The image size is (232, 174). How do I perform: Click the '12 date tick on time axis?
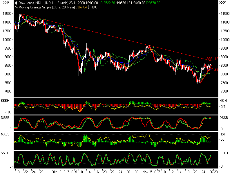tap(172, 172)
